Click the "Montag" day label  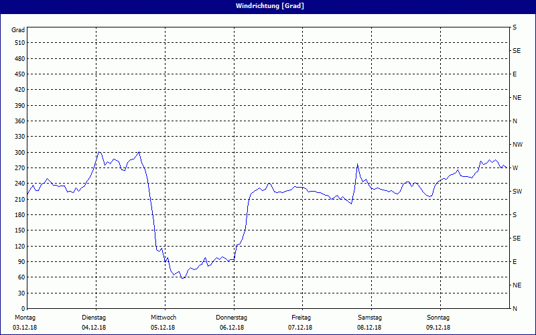(25, 318)
